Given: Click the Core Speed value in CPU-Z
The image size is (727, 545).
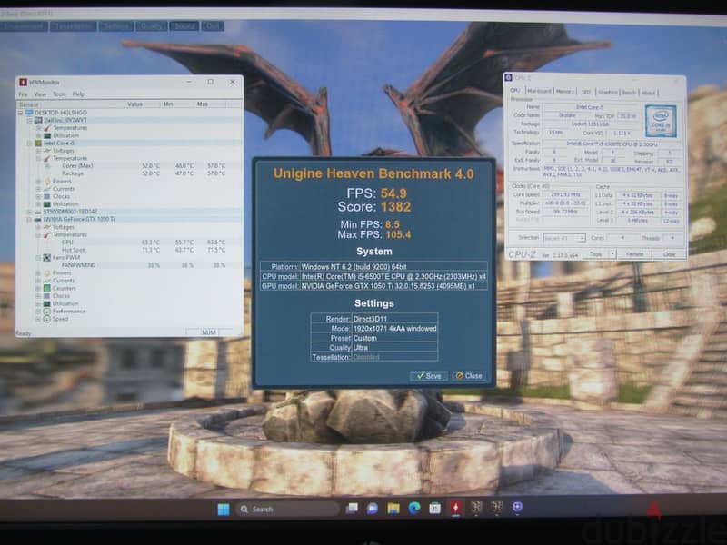Looking at the screenshot, I should (565, 194).
